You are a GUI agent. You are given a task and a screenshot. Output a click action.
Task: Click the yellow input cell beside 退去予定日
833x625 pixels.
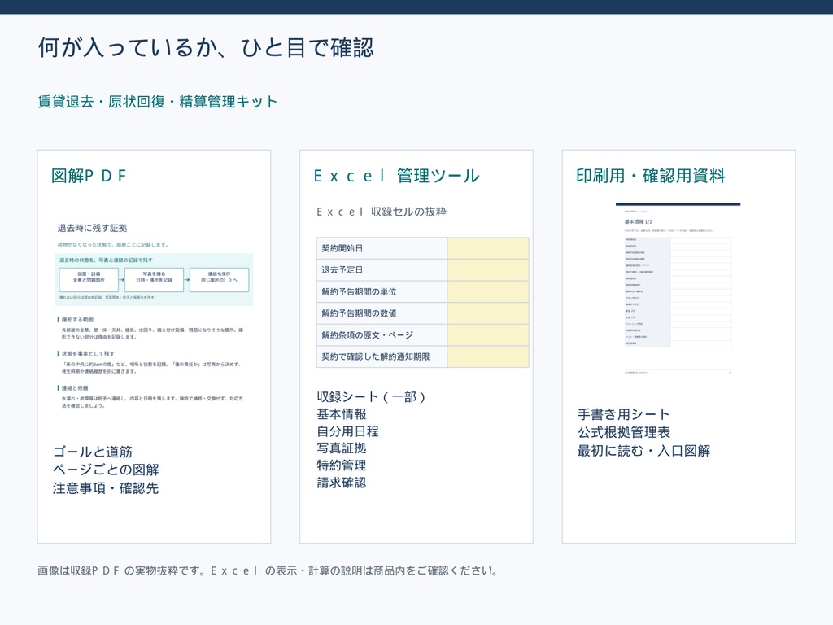(488, 270)
